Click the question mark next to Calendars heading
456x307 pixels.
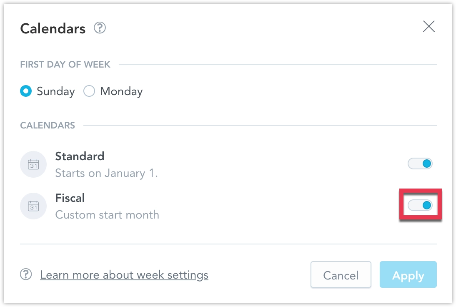(99, 28)
